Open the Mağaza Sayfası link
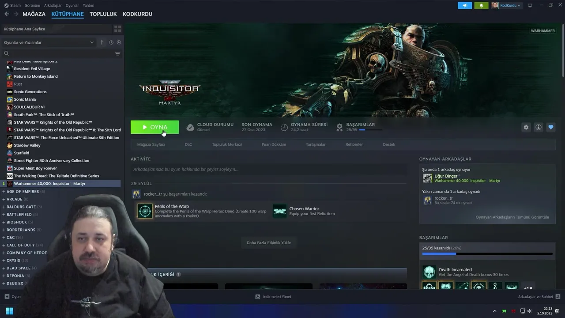 (151, 144)
